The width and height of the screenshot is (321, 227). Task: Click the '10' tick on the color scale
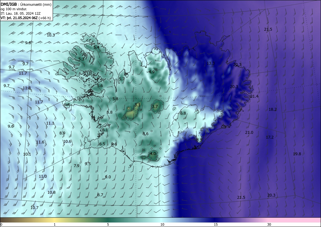162,225
